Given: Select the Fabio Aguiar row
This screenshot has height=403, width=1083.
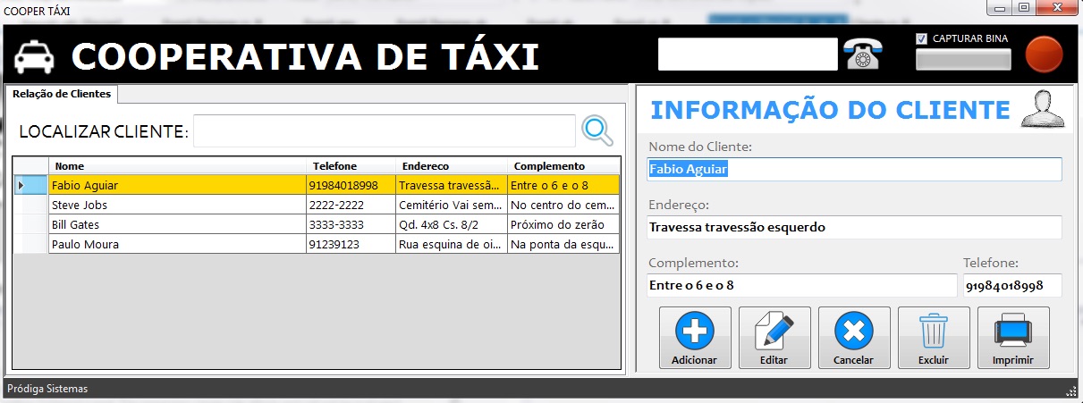Looking at the screenshot, I should pos(317,185).
